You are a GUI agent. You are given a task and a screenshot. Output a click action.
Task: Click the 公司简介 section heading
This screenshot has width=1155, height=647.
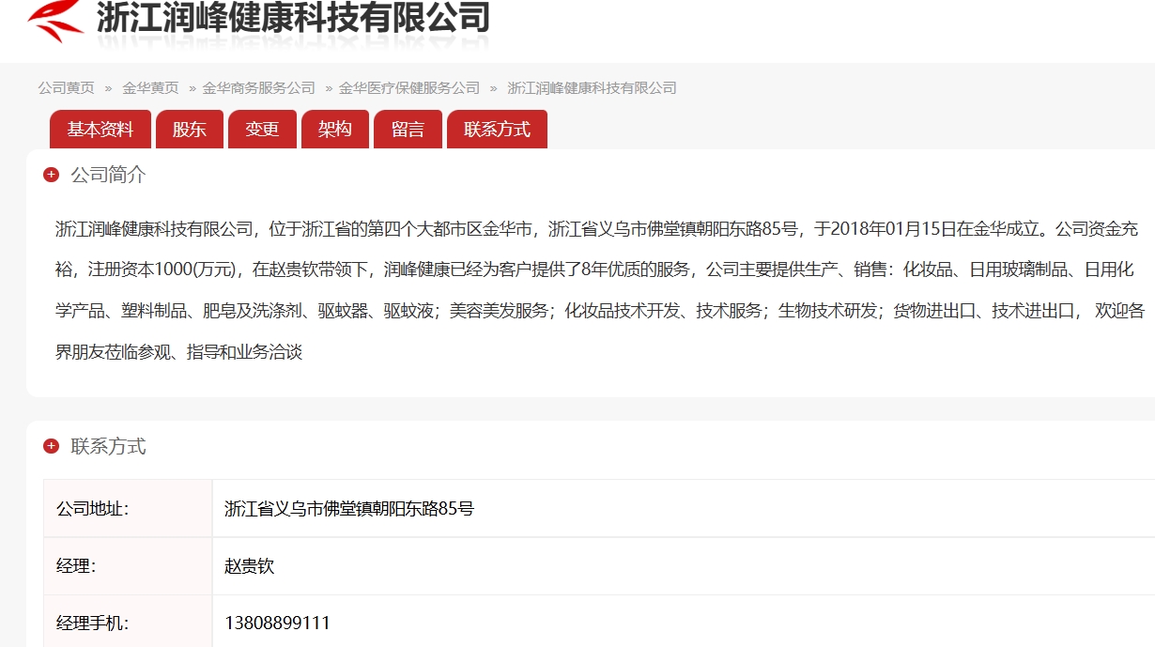[108, 175]
